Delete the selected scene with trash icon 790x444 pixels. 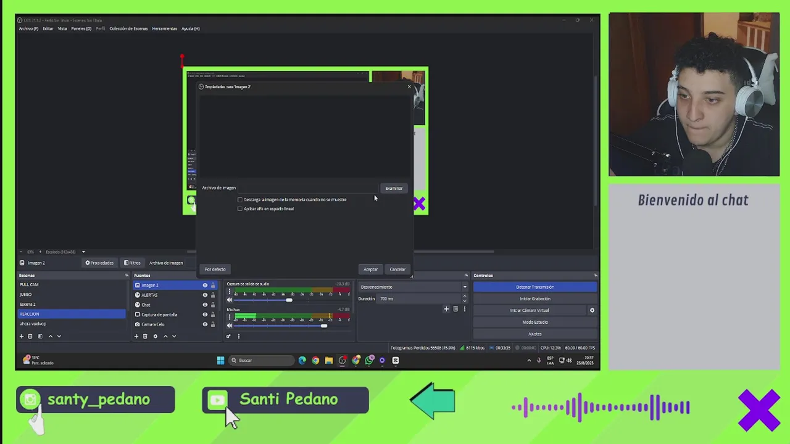point(30,336)
